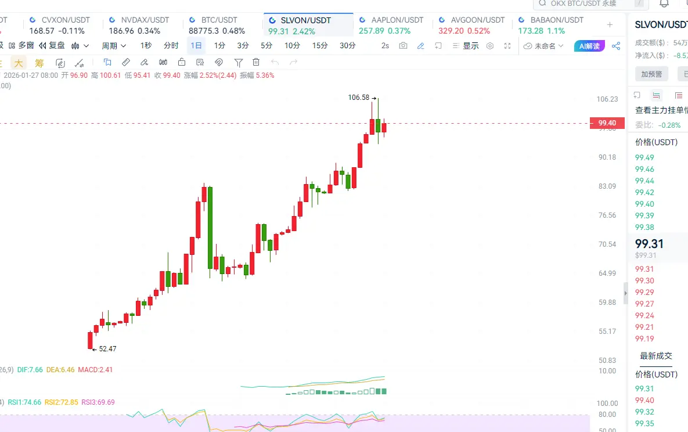Click the pop-out window icon in toolbar
Image resolution: width=688 pixels, height=432 pixels.
438,46
